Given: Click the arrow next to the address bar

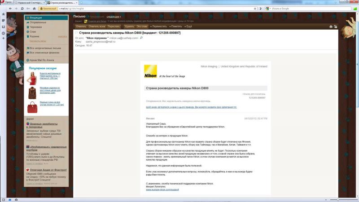Looking at the screenshot, I should pos(260,9).
